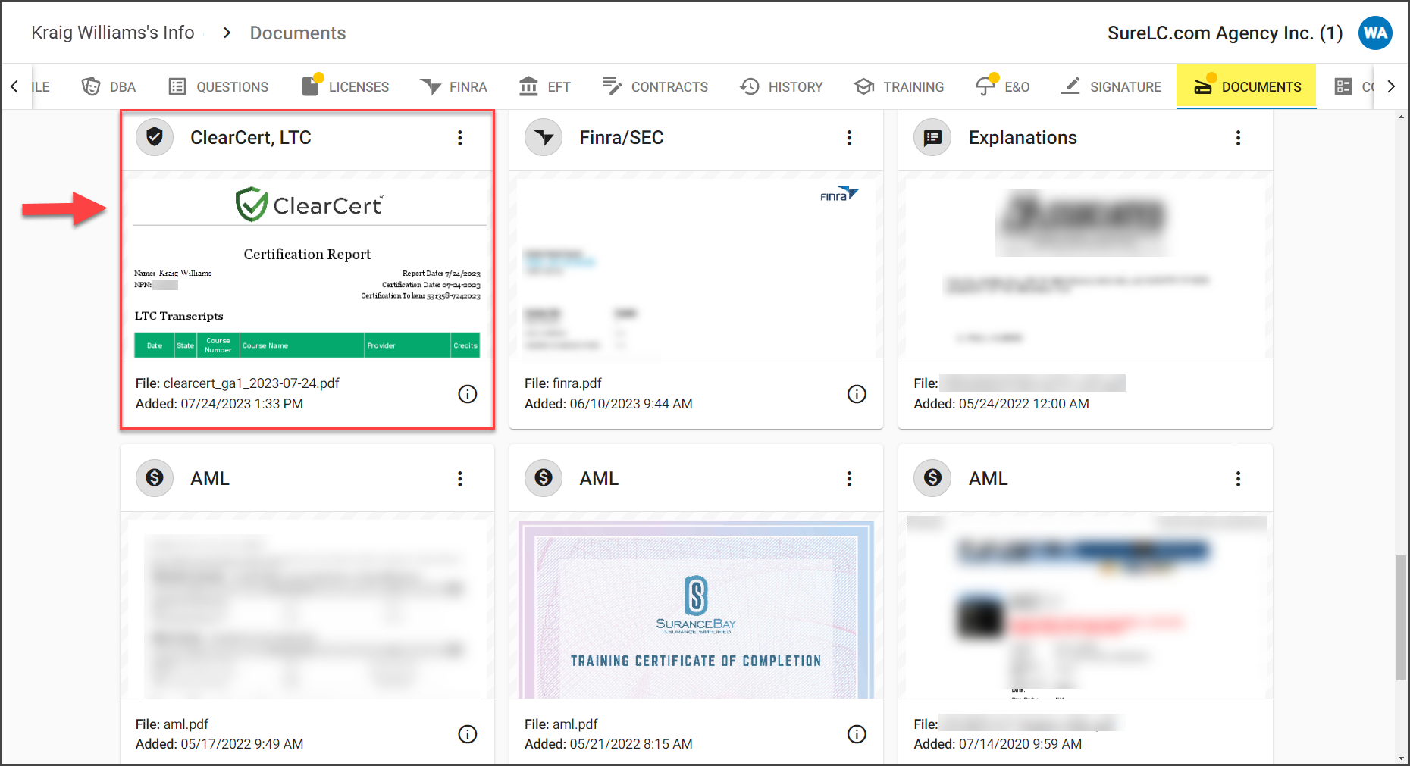
Task: Show info for aml.pdf added 05/21/2022
Action: [x=857, y=734]
